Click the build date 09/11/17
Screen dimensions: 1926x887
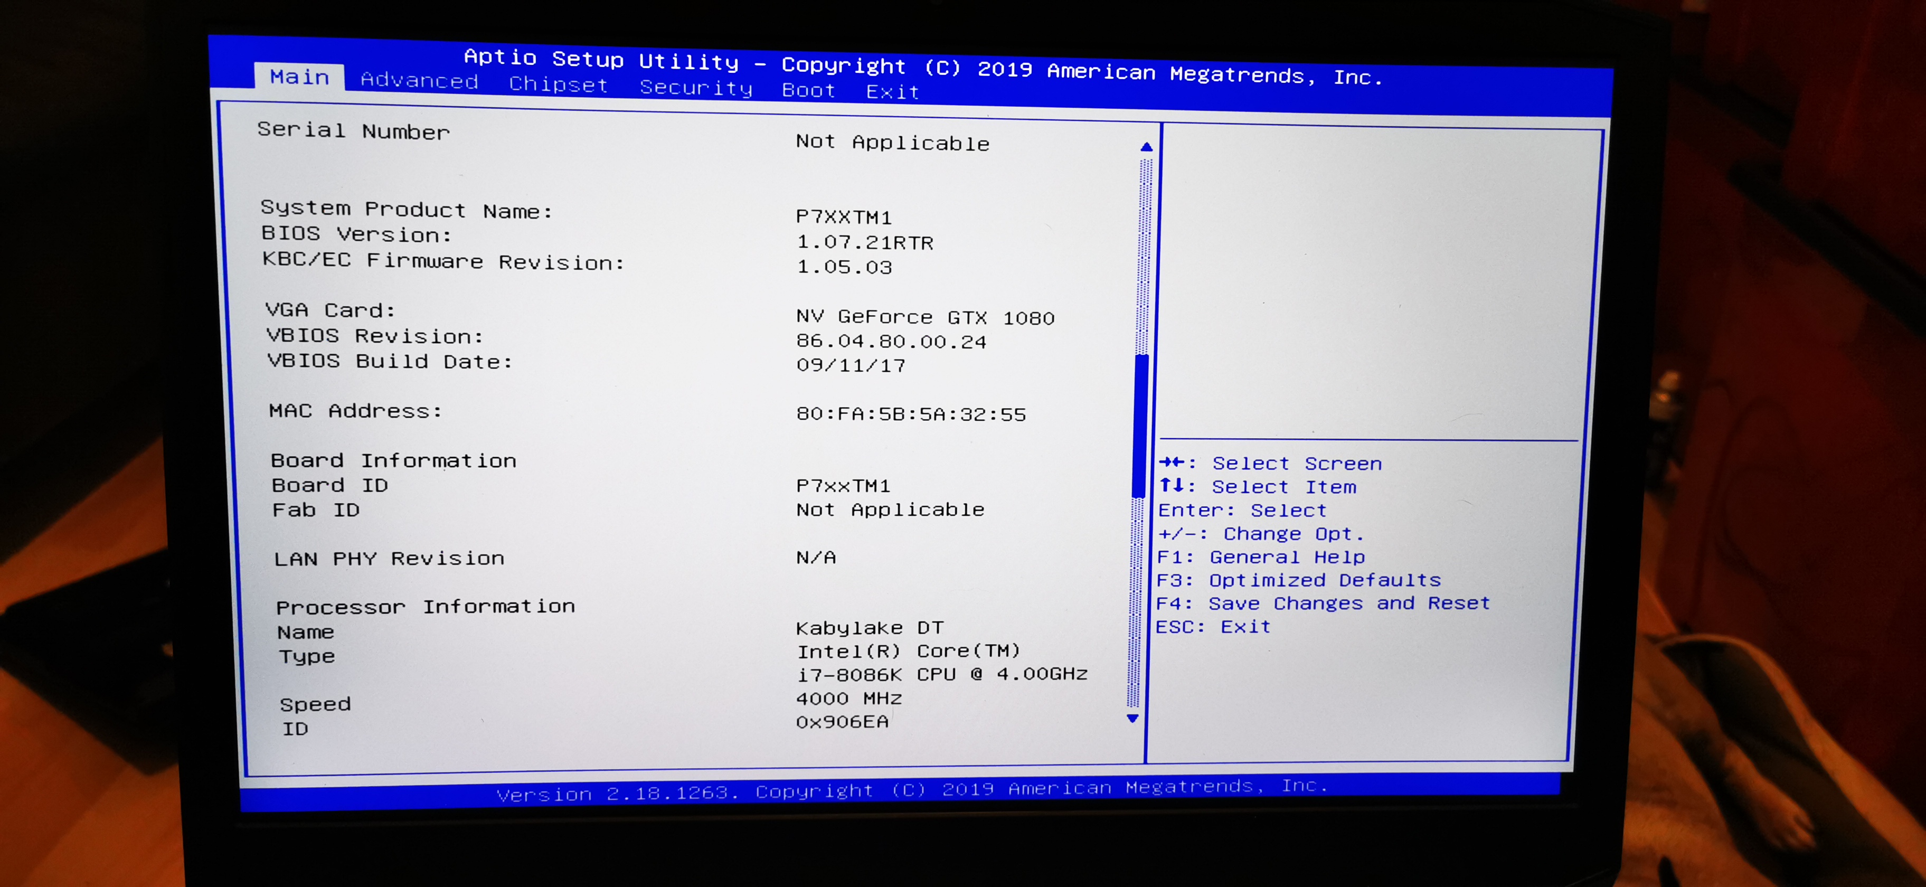[851, 365]
